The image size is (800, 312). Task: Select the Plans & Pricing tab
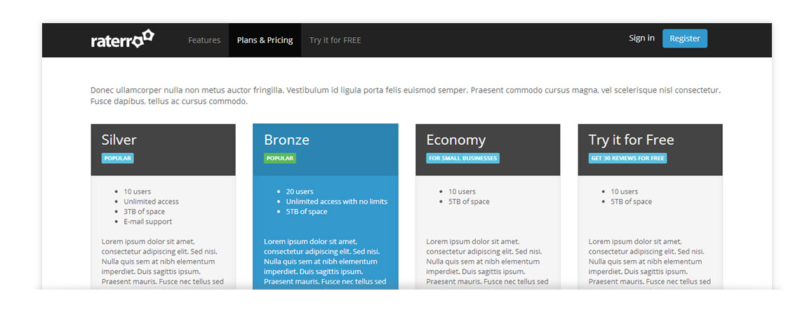(265, 40)
